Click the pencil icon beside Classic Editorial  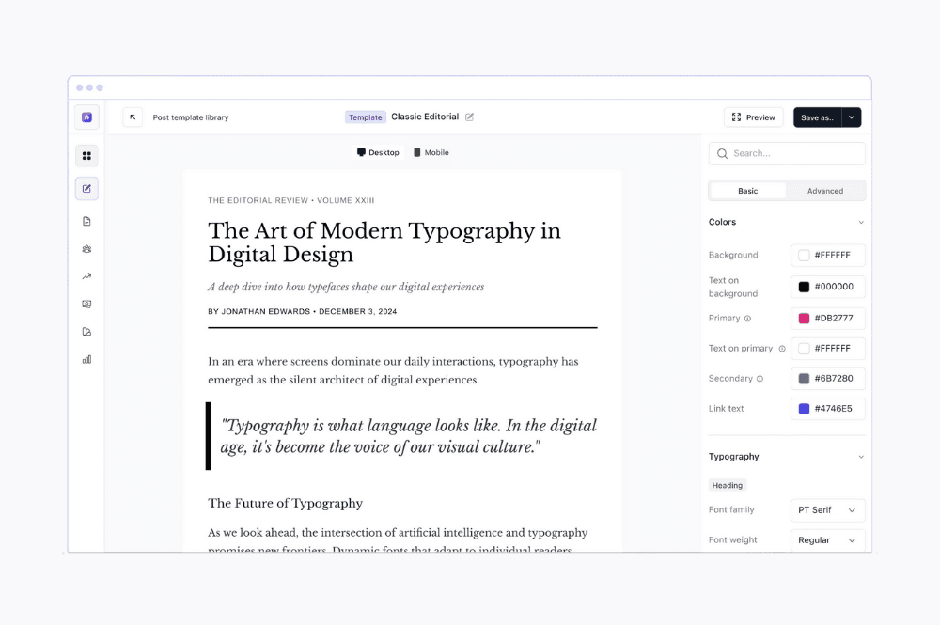point(470,117)
